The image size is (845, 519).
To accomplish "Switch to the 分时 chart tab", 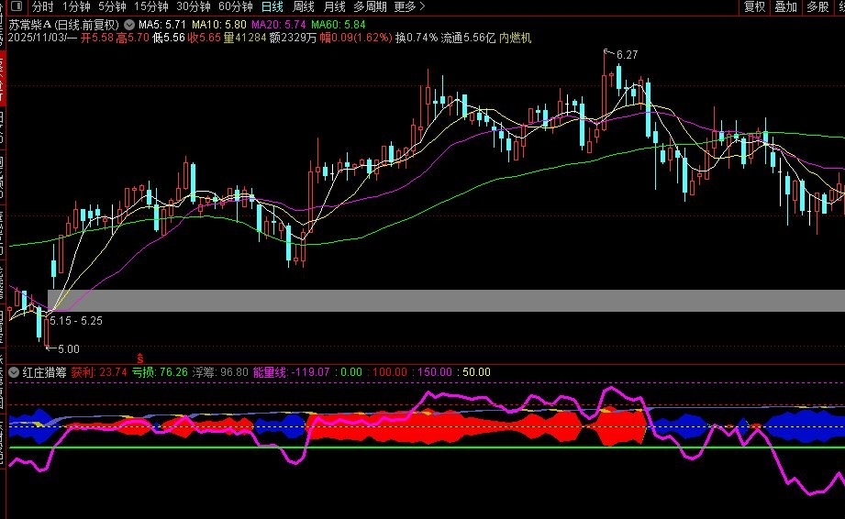I will [42, 7].
